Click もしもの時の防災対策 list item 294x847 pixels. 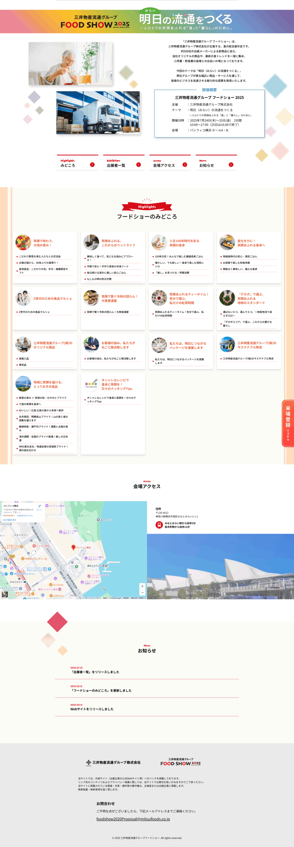[x=113, y=279]
